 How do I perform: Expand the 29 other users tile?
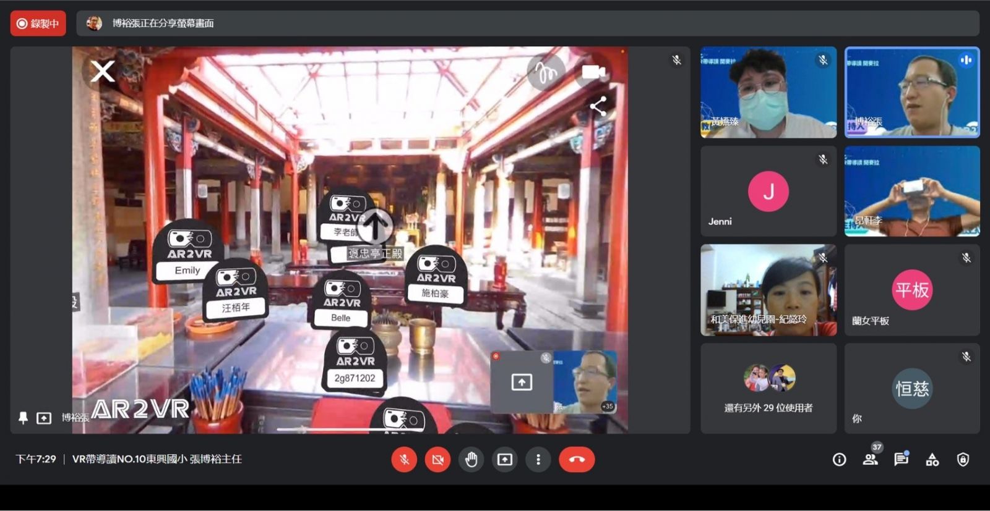tap(768, 389)
